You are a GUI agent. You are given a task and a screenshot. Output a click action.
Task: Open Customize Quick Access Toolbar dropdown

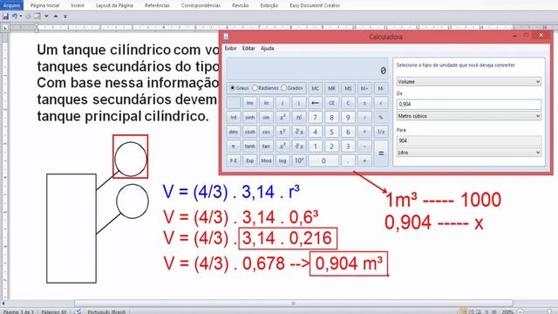click(x=65, y=17)
